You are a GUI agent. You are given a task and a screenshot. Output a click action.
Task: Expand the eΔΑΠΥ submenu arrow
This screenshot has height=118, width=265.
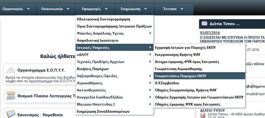point(150,55)
